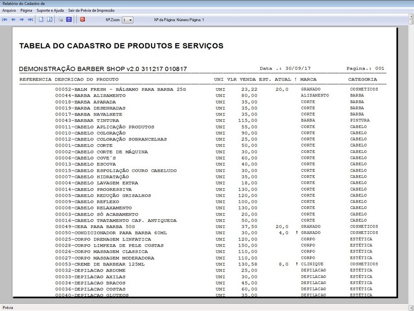This screenshot has width=414, height=311.
Task: Click the VLR VENDA column header
Action: tap(241, 79)
